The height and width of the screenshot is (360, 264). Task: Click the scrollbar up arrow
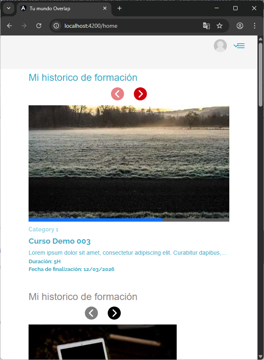tap(260, 39)
